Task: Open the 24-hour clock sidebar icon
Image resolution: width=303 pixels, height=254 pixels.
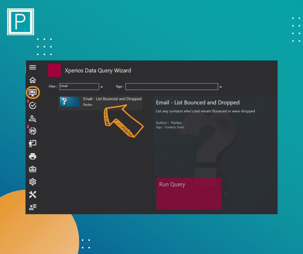Action: click(33, 131)
